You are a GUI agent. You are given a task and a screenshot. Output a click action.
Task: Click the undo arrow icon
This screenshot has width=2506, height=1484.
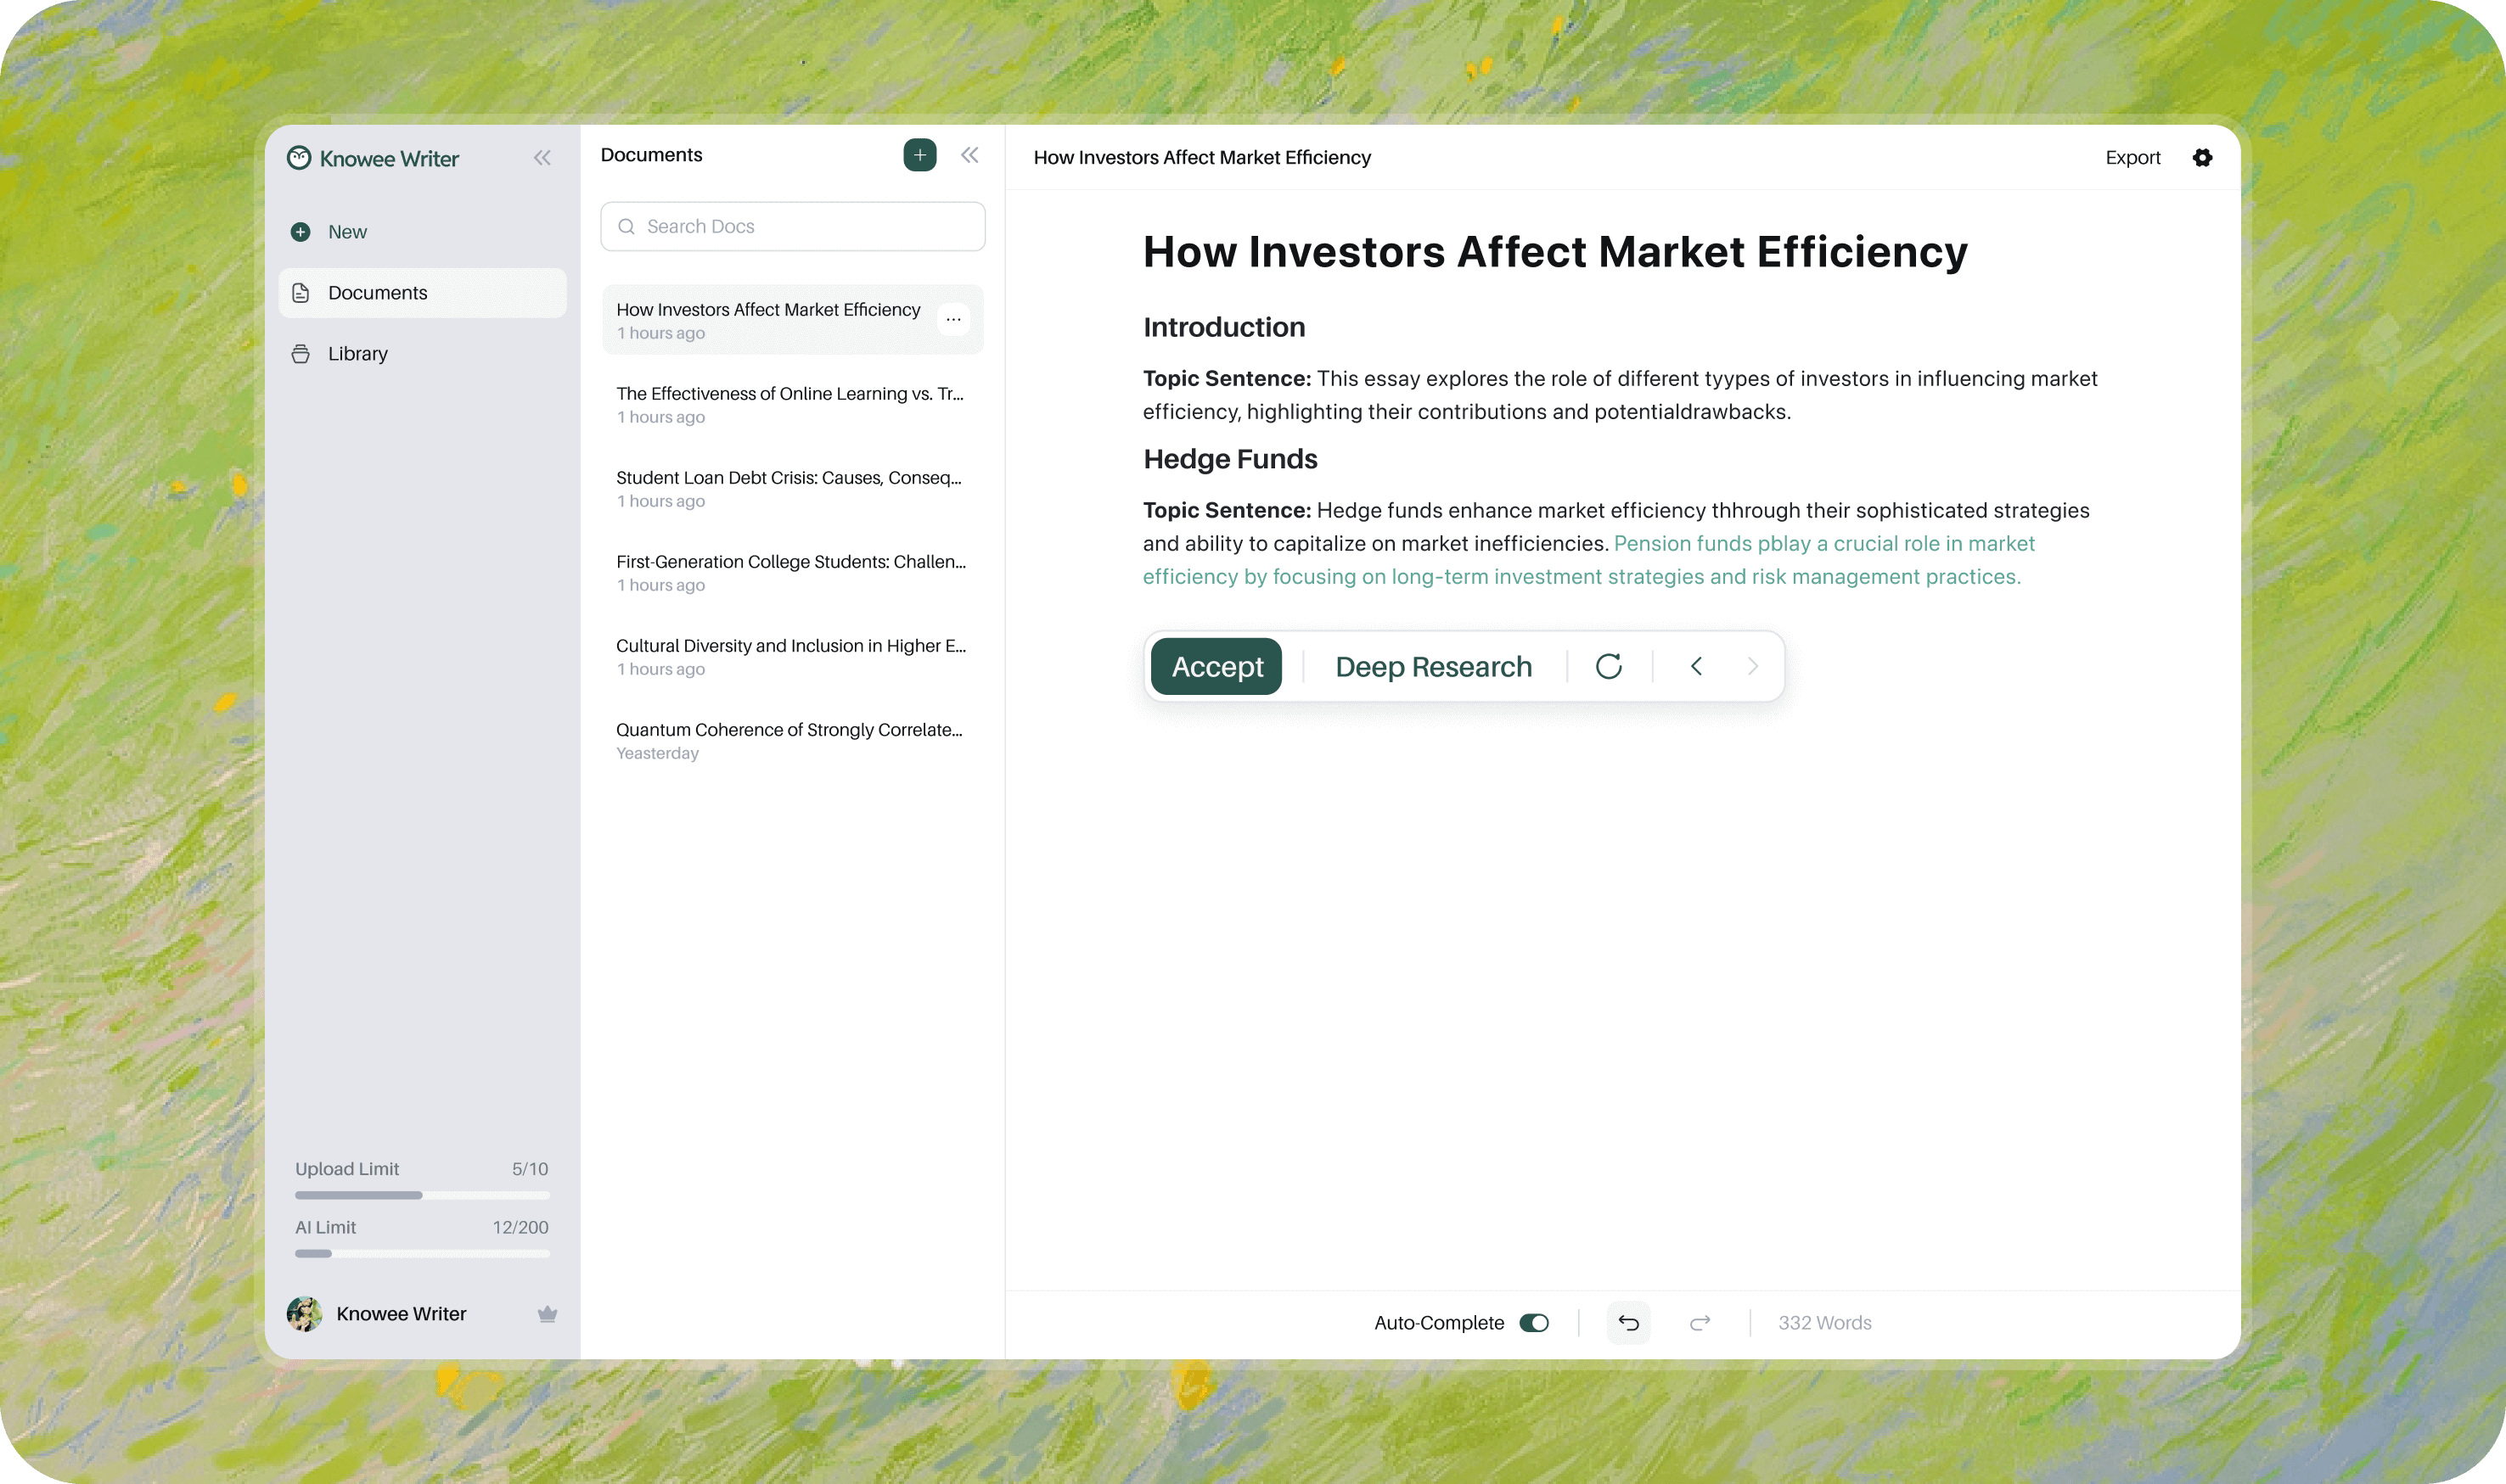(1627, 1323)
